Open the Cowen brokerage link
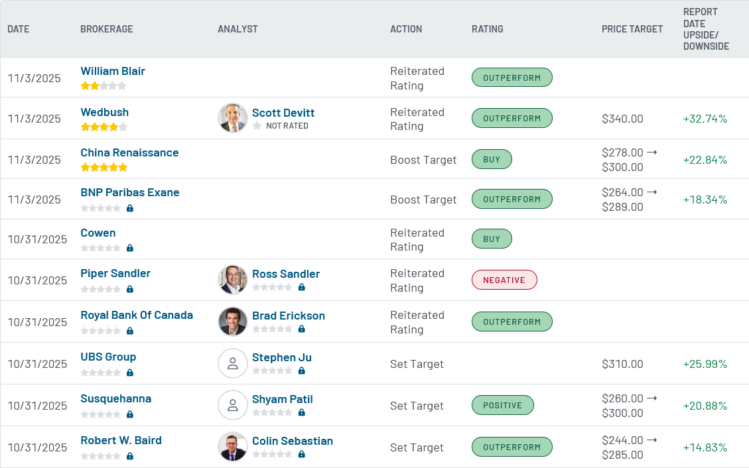This screenshot has height=468, width=749. pos(98,233)
